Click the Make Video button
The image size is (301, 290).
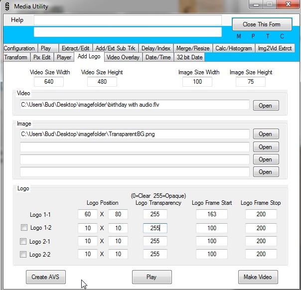pyautogui.click(x=258, y=277)
